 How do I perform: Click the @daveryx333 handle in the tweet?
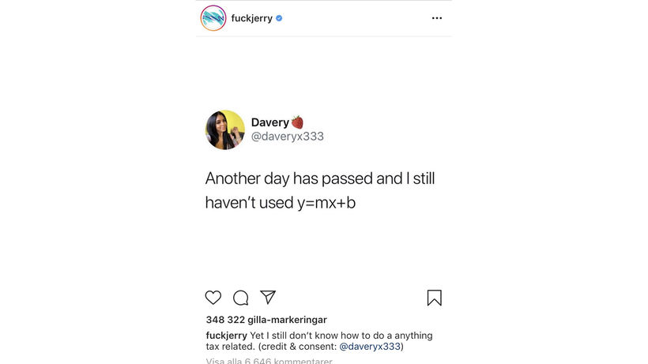[x=288, y=136]
